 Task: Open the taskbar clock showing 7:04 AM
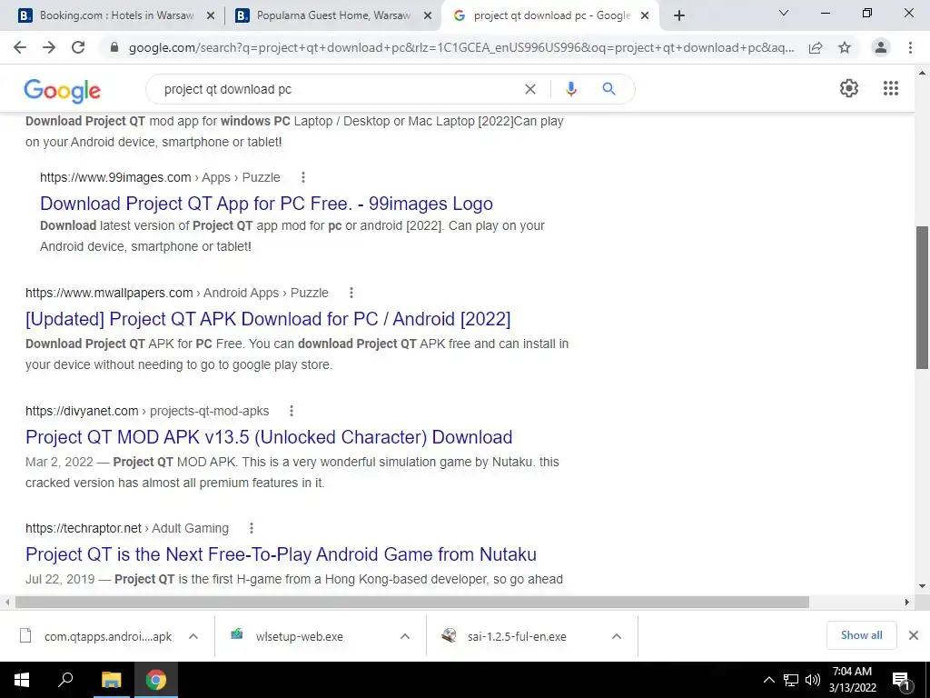852,680
